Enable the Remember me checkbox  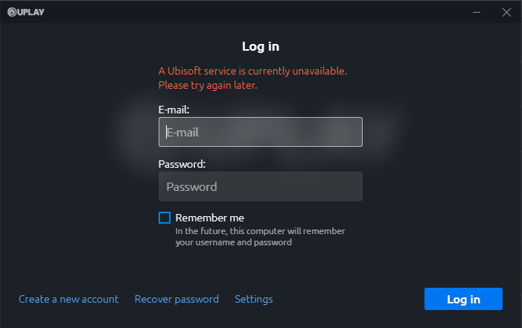click(165, 218)
